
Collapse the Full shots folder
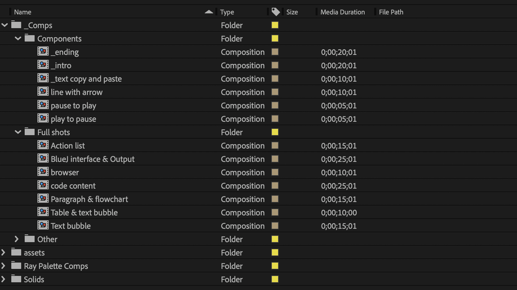tap(18, 132)
